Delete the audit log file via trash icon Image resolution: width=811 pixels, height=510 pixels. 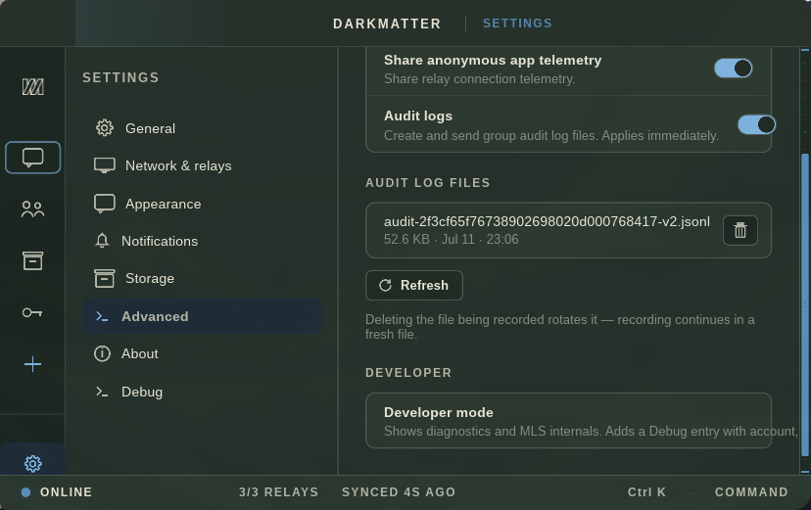[x=740, y=230]
